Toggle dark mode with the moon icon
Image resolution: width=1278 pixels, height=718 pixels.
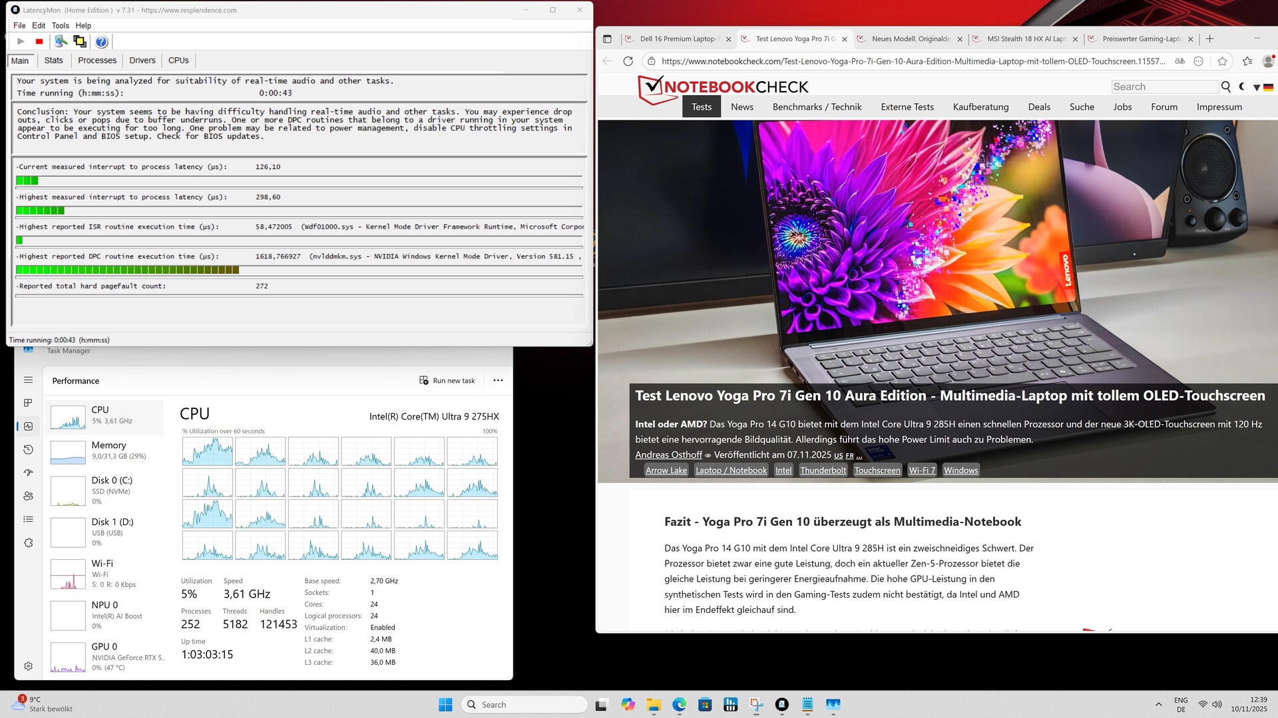point(1242,86)
